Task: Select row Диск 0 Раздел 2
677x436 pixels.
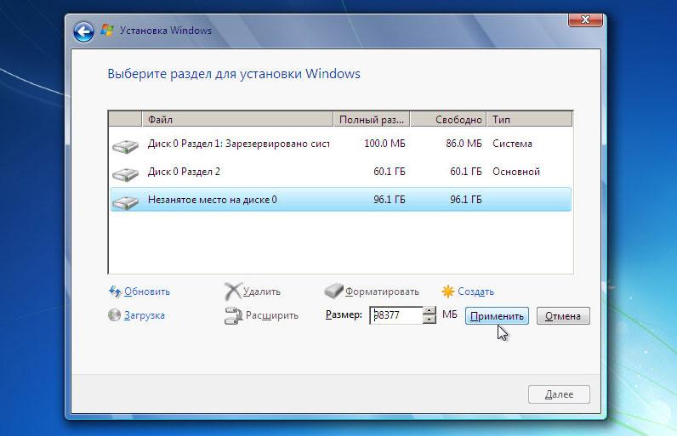Action: click(x=341, y=172)
